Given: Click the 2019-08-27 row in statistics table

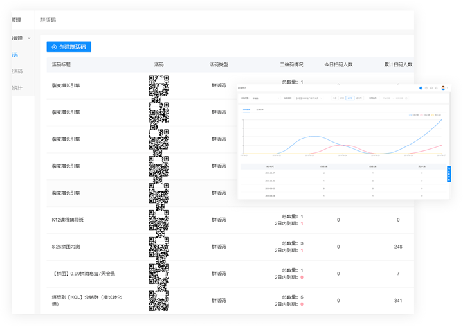Looking at the screenshot, I should (343, 173).
